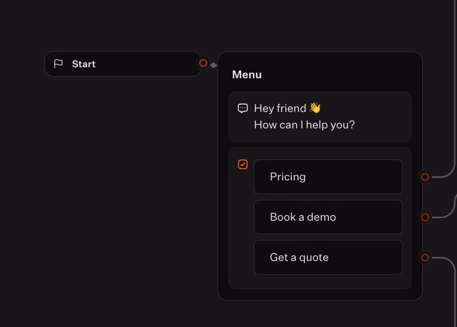The height and width of the screenshot is (327, 457).
Task: Click the flag icon on the Start node
Action: [x=59, y=63]
